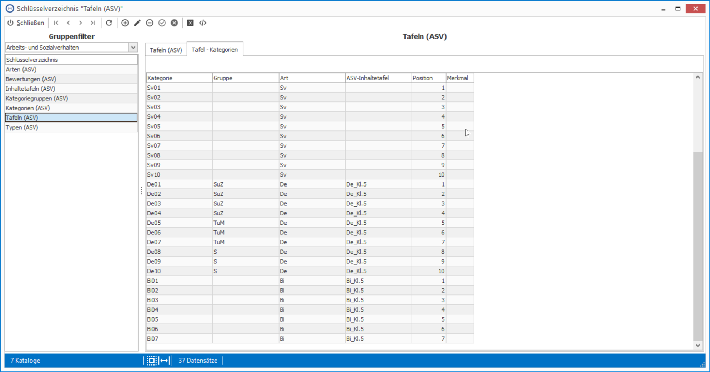
Task: Switch to the Tafeln (ASV) tab
Action: (x=166, y=50)
